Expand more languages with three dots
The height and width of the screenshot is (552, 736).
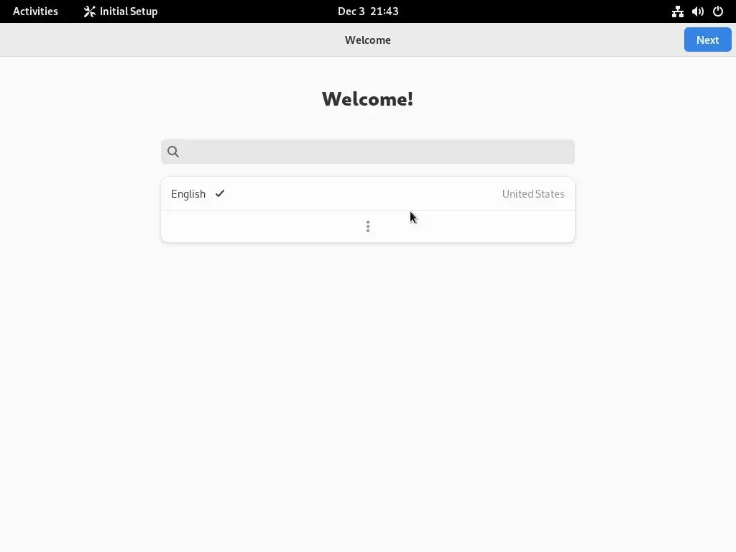(368, 226)
